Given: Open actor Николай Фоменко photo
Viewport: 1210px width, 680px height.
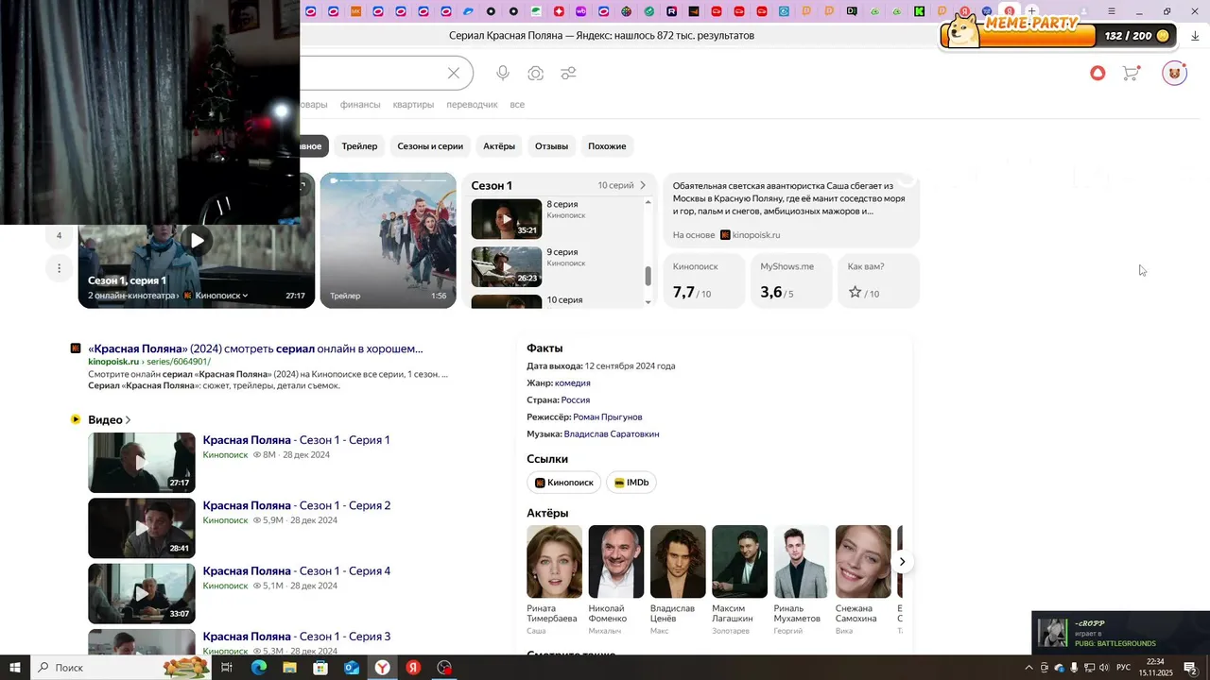Looking at the screenshot, I should [616, 562].
